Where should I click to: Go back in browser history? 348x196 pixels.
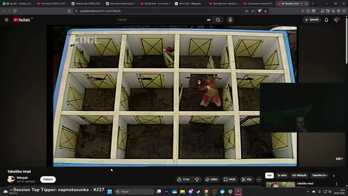[x=4, y=11]
